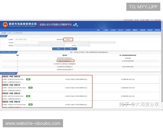This screenshot has width=163, height=130.
Task: Select organization row 1 in the results table
Action: pos(81,58)
